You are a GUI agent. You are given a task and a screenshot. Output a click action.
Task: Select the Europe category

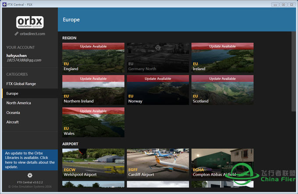coord(30,93)
